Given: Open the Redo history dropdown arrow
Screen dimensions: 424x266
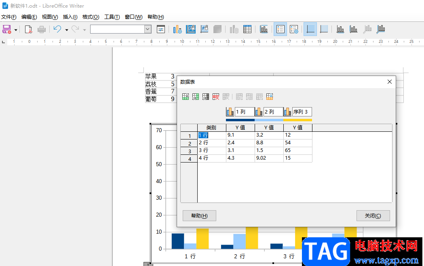Looking at the screenshot, I should click(x=84, y=30).
